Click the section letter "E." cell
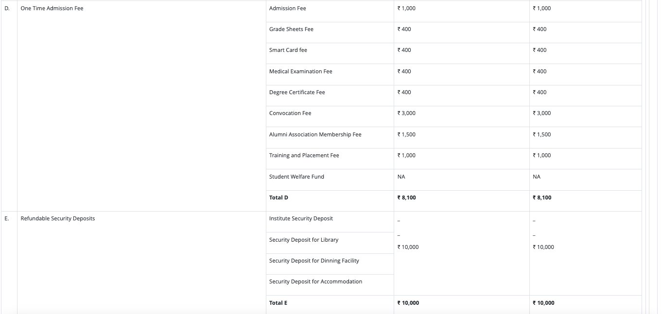Image resolution: width=662 pixels, height=314 pixels. tap(7, 218)
